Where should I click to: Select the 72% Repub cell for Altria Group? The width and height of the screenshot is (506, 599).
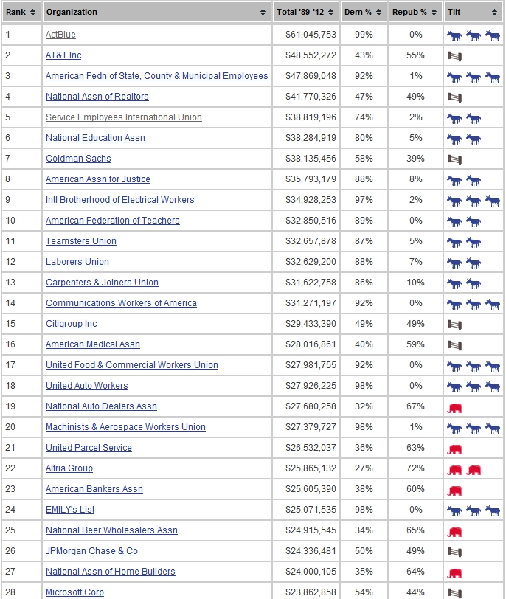tap(415, 468)
